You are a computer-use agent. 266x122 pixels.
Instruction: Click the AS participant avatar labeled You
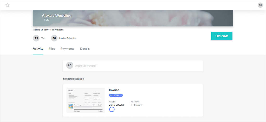coord(36,38)
